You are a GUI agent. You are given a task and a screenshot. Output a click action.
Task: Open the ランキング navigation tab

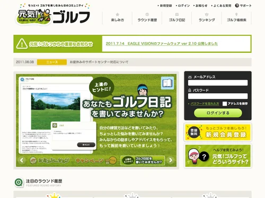[x=207, y=18]
